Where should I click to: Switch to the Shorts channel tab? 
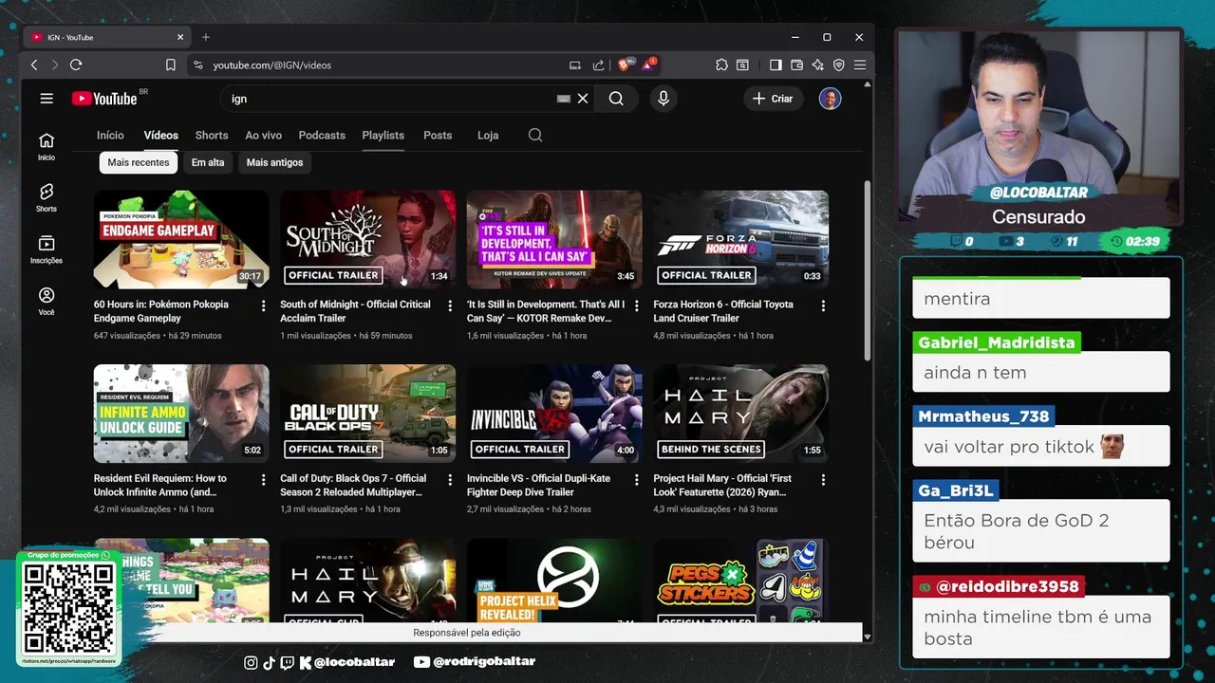pyautogui.click(x=212, y=135)
